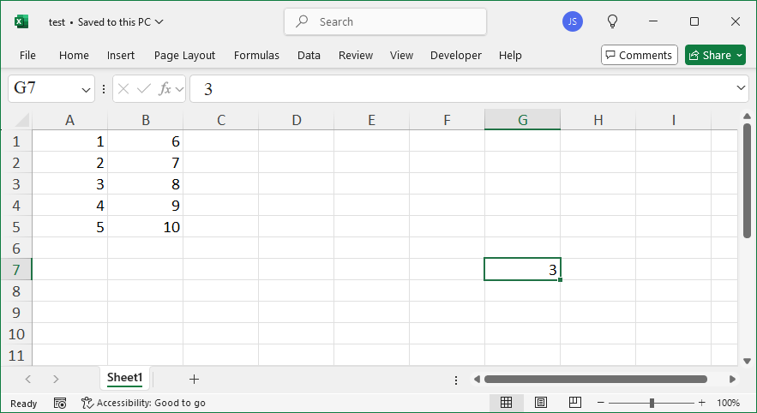Switch to Page Break Preview icon
The image size is (757, 413).
click(x=574, y=403)
